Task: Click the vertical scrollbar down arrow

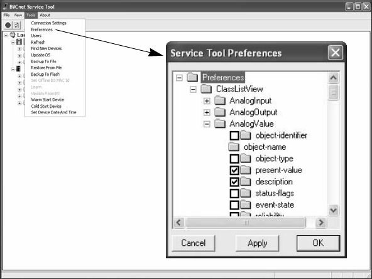Action: pyautogui.click(x=333, y=210)
